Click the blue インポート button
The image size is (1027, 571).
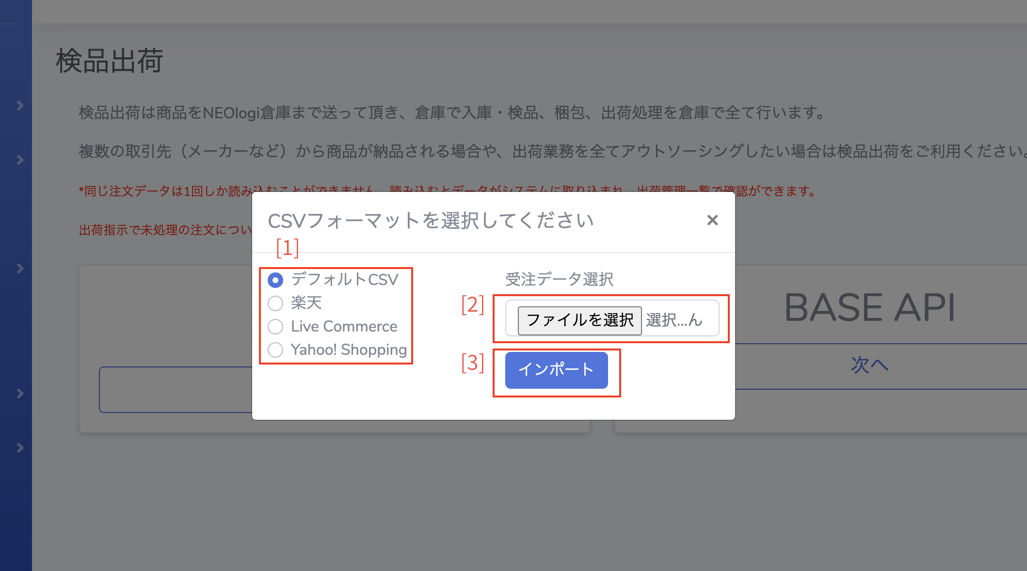pyautogui.click(x=556, y=370)
